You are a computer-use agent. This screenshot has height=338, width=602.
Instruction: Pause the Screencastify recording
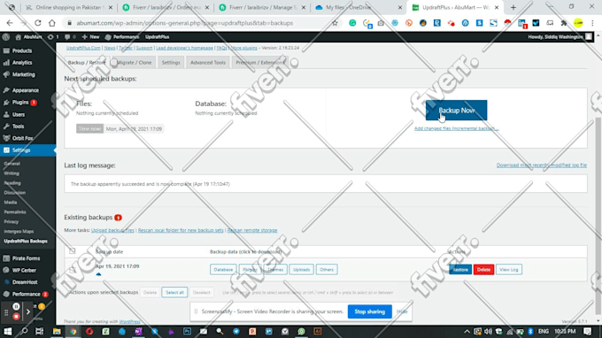[16, 306]
